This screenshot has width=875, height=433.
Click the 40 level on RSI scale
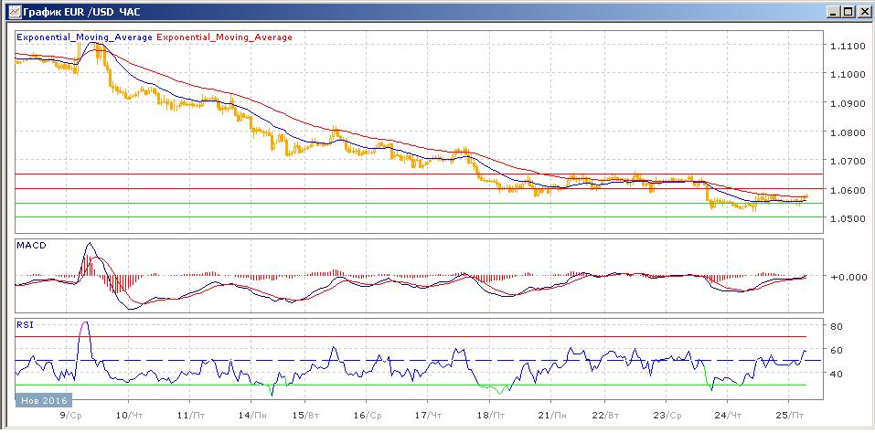point(836,374)
